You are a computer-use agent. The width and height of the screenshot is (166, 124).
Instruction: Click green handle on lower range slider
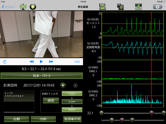pyautogui.click(x=132, y=120)
